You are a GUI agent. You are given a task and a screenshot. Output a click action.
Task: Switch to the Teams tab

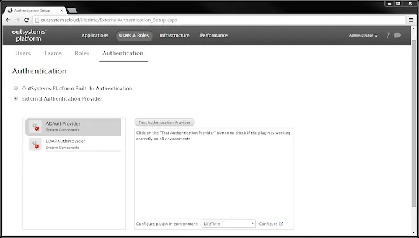(53, 53)
